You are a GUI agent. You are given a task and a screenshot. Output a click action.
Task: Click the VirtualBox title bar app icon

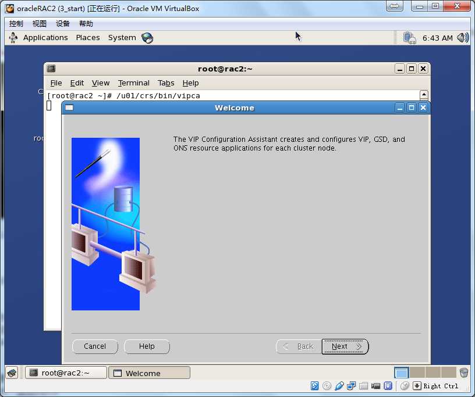point(10,8)
